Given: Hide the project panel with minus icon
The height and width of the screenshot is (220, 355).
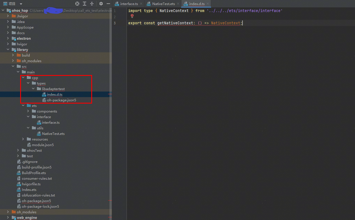Looking at the screenshot, I should click(108, 4).
